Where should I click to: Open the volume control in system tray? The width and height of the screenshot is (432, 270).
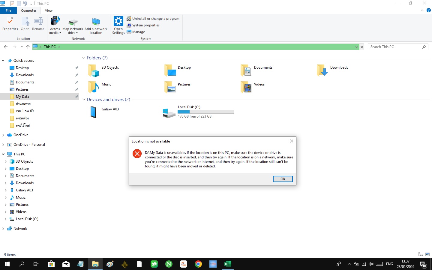[371, 264]
